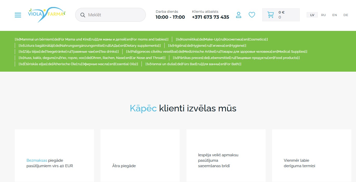356x182 pixels.
Task: Click 'Iespēja veikt apmaksu' card text
Action: tap(218, 160)
